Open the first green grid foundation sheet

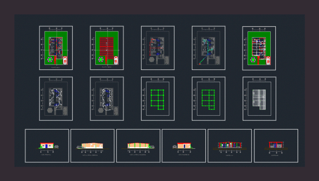(158, 98)
